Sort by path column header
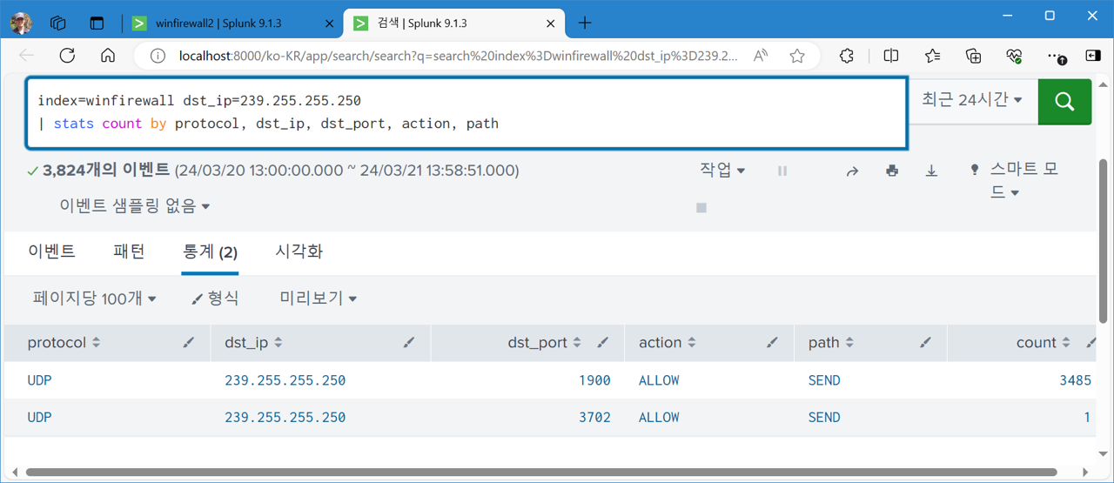Screen dimensions: 1114x483 point(831,343)
